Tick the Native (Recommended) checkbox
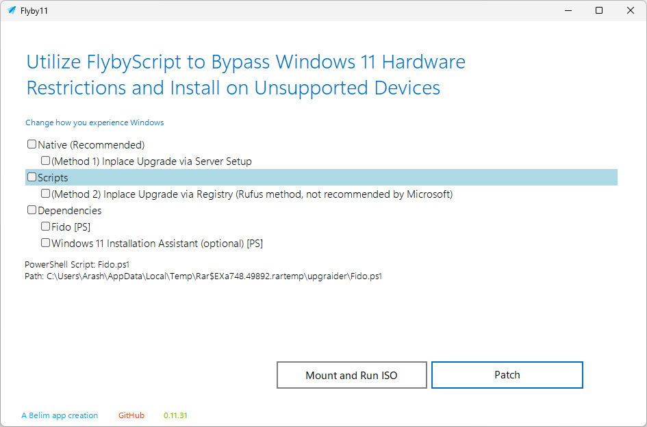647x427 pixels. [31, 144]
